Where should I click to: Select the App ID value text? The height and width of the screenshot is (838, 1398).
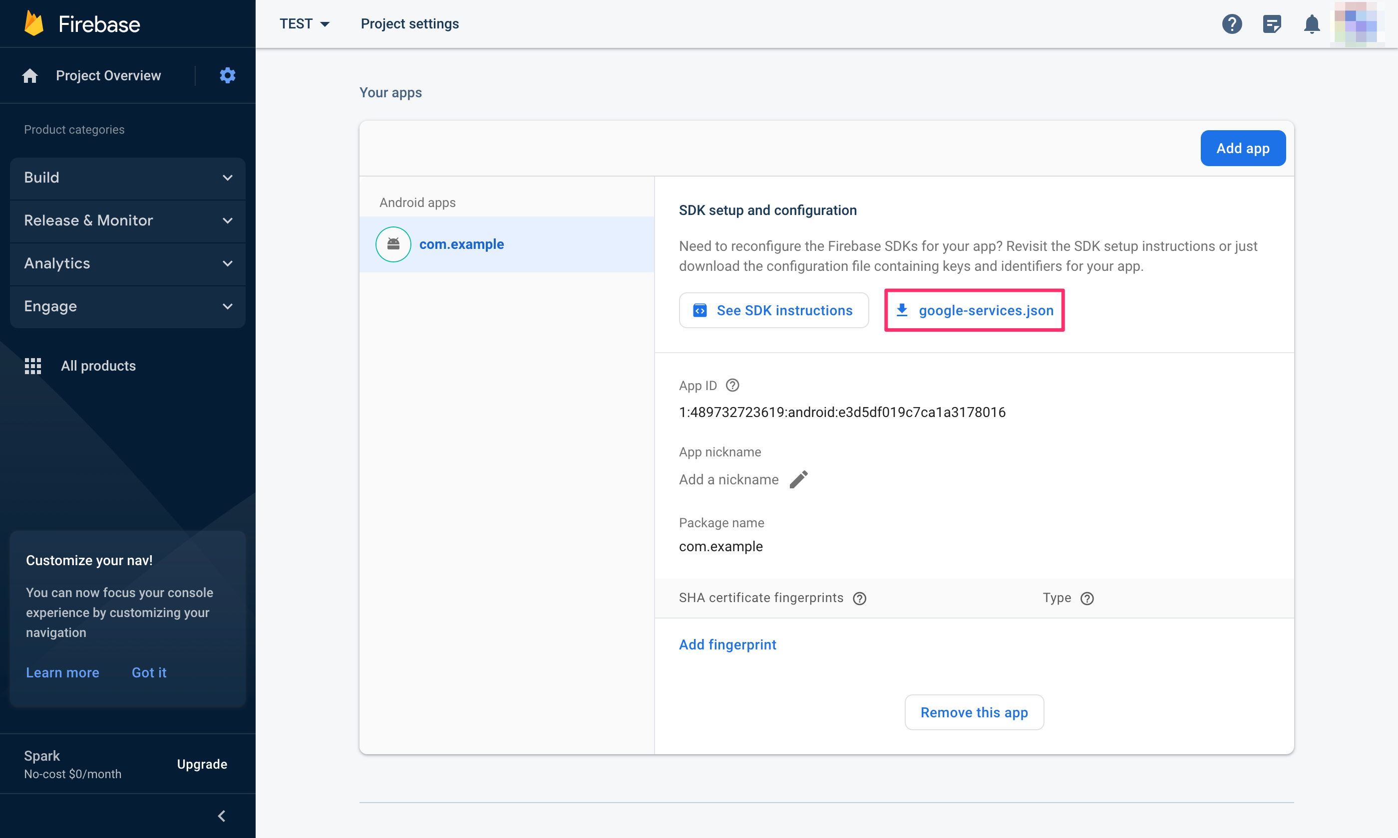(x=842, y=412)
